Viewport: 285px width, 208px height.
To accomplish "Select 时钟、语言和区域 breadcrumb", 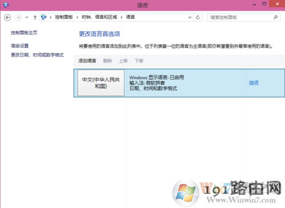I will (x=99, y=17).
